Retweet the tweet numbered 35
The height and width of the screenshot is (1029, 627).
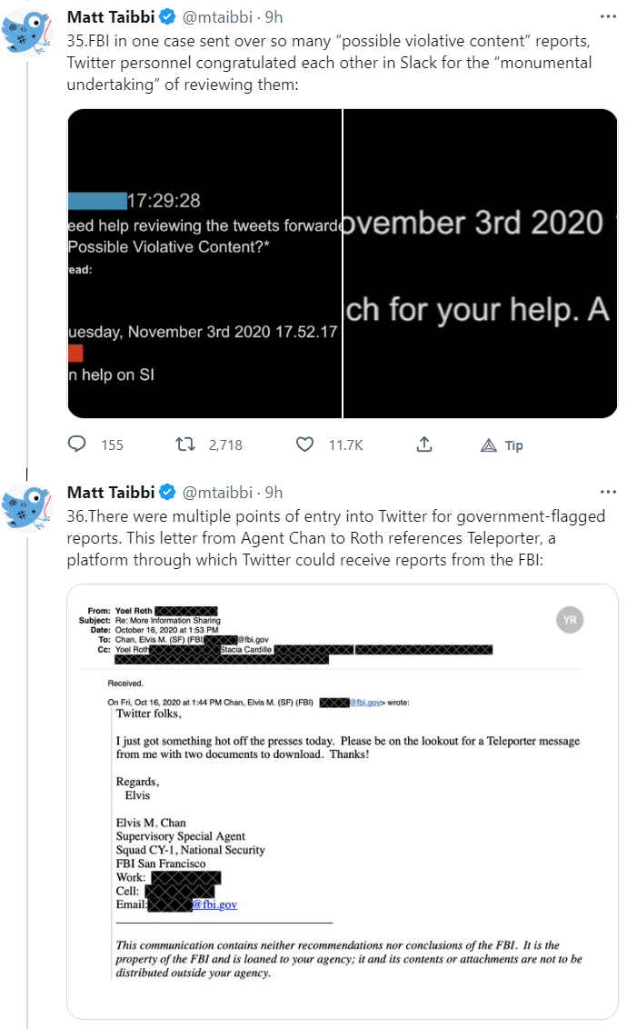[x=185, y=445]
